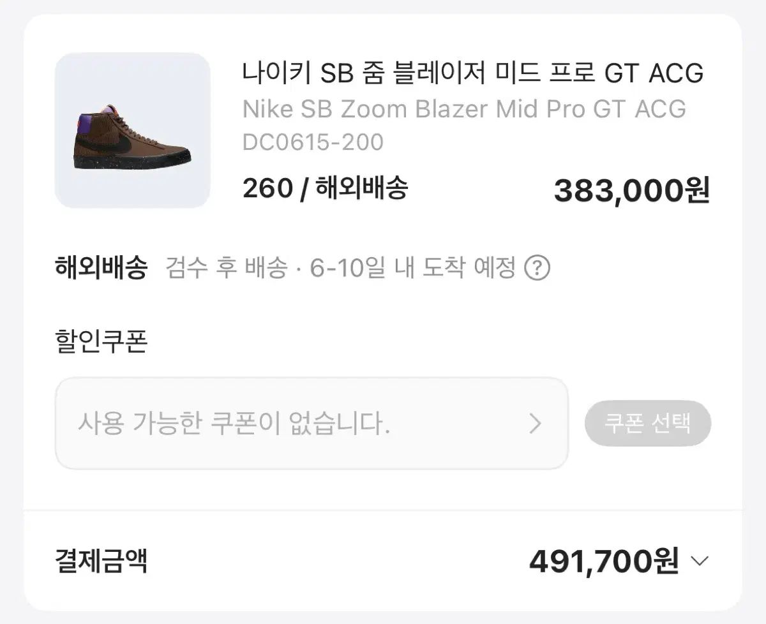The image size is (766, 624).
Task: Click the bold 해외배송 delivery label
Action: [102, 269]
